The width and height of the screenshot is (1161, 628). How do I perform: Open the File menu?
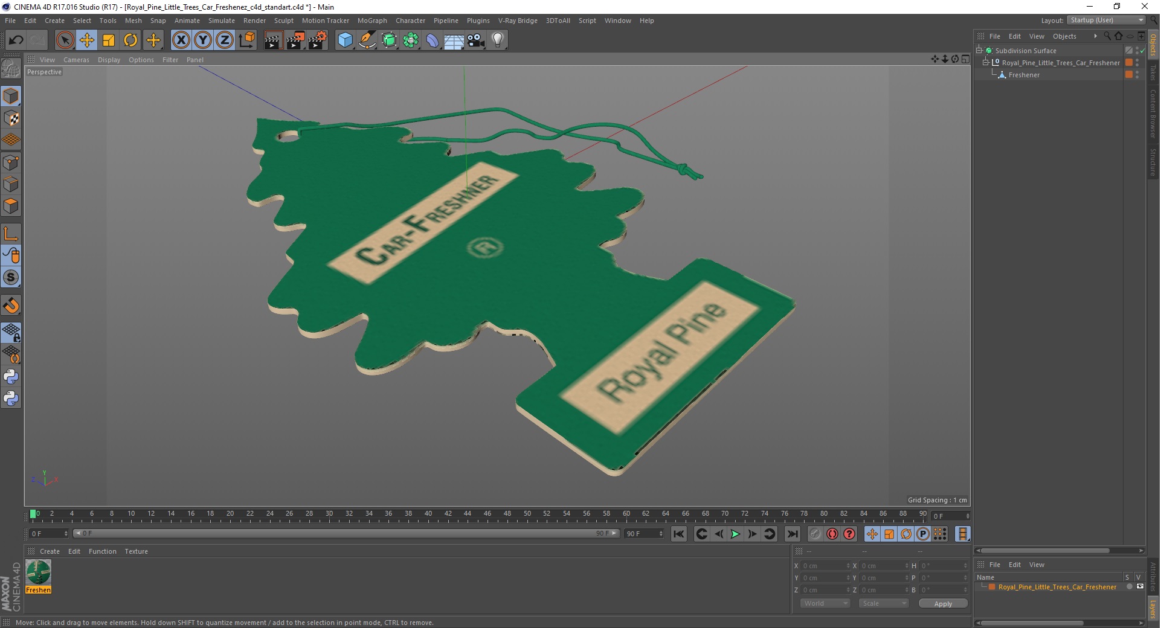10,21
